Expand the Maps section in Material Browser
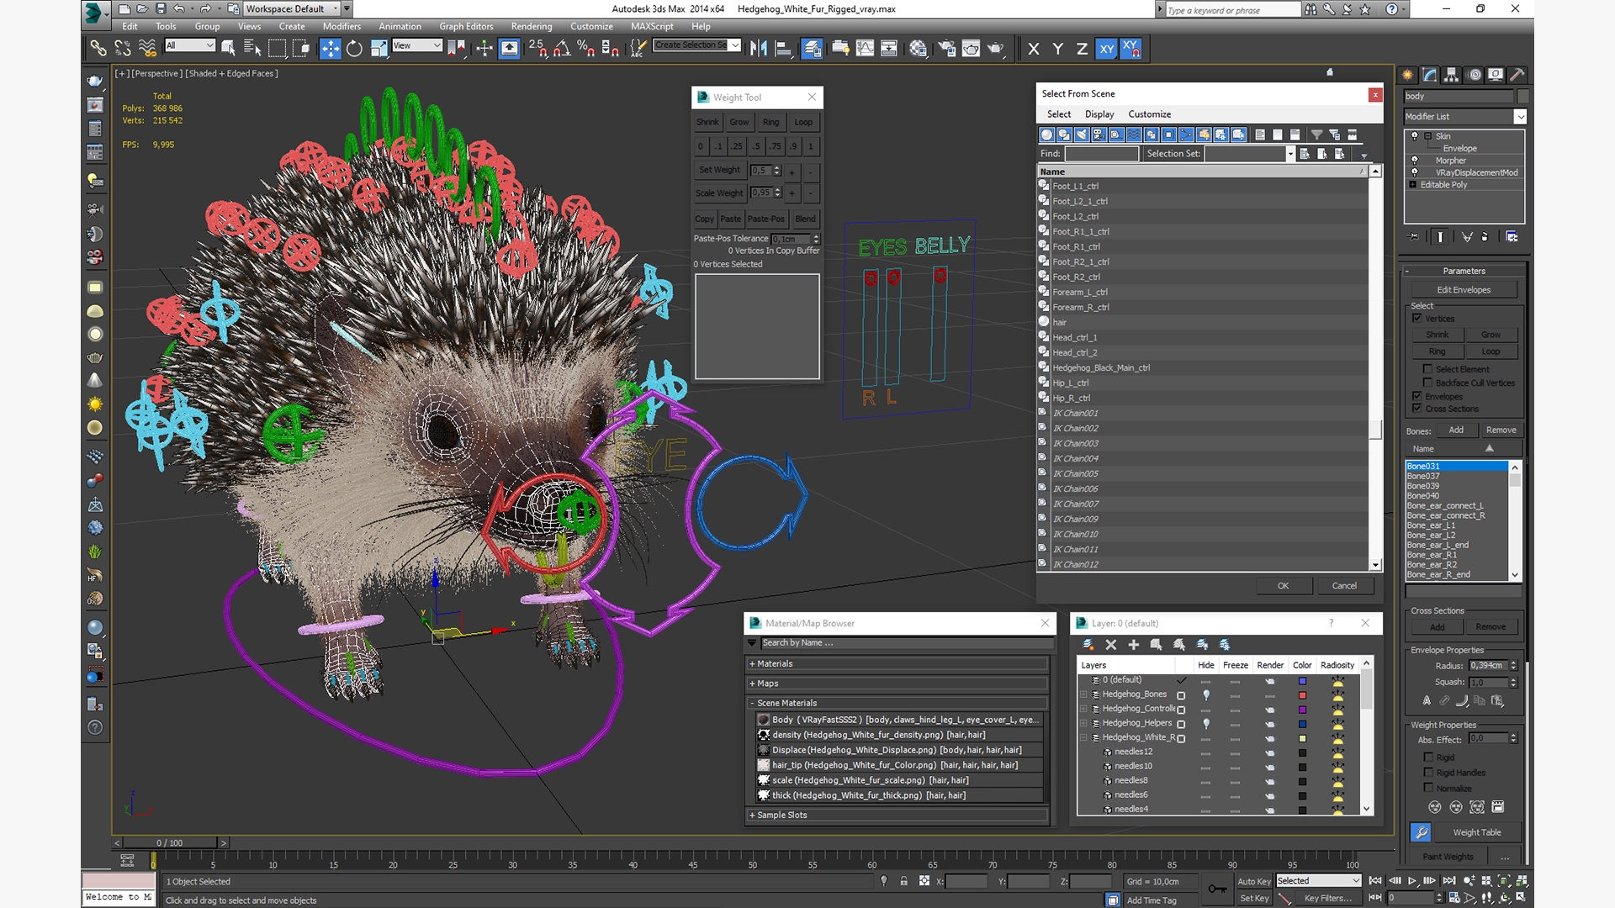Image resolution: width=1615 pixels, height=908 pixels. pos(898,684)
